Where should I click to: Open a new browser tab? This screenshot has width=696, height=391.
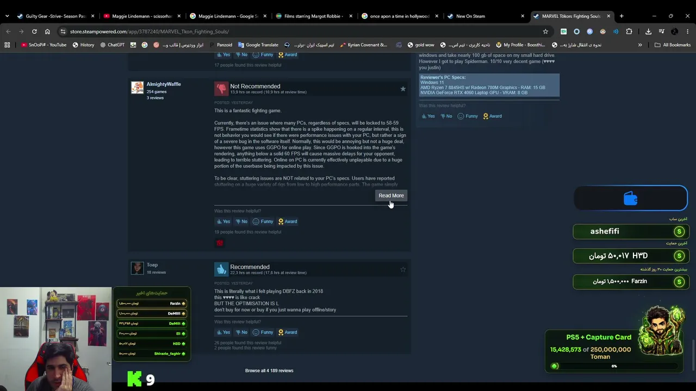622,16
